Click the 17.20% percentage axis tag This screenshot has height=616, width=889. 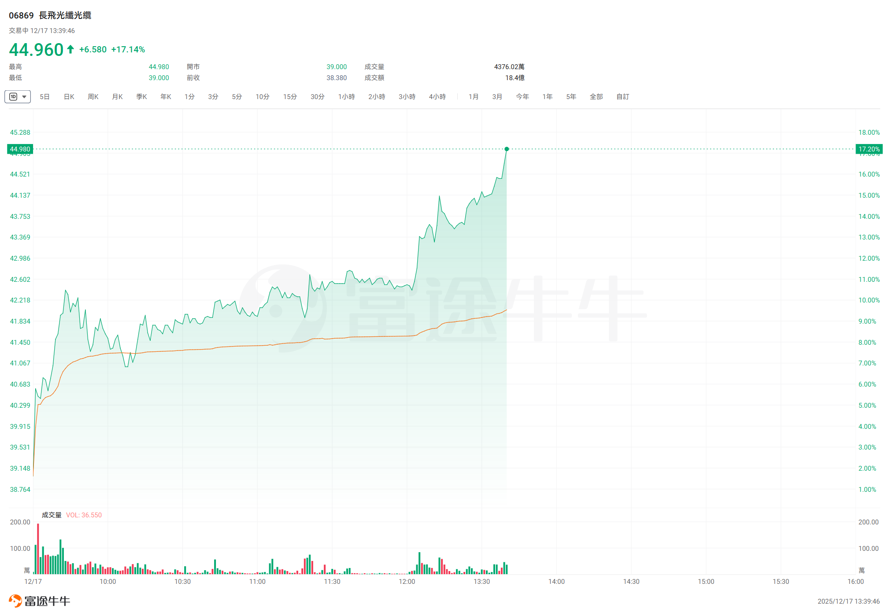869,149
